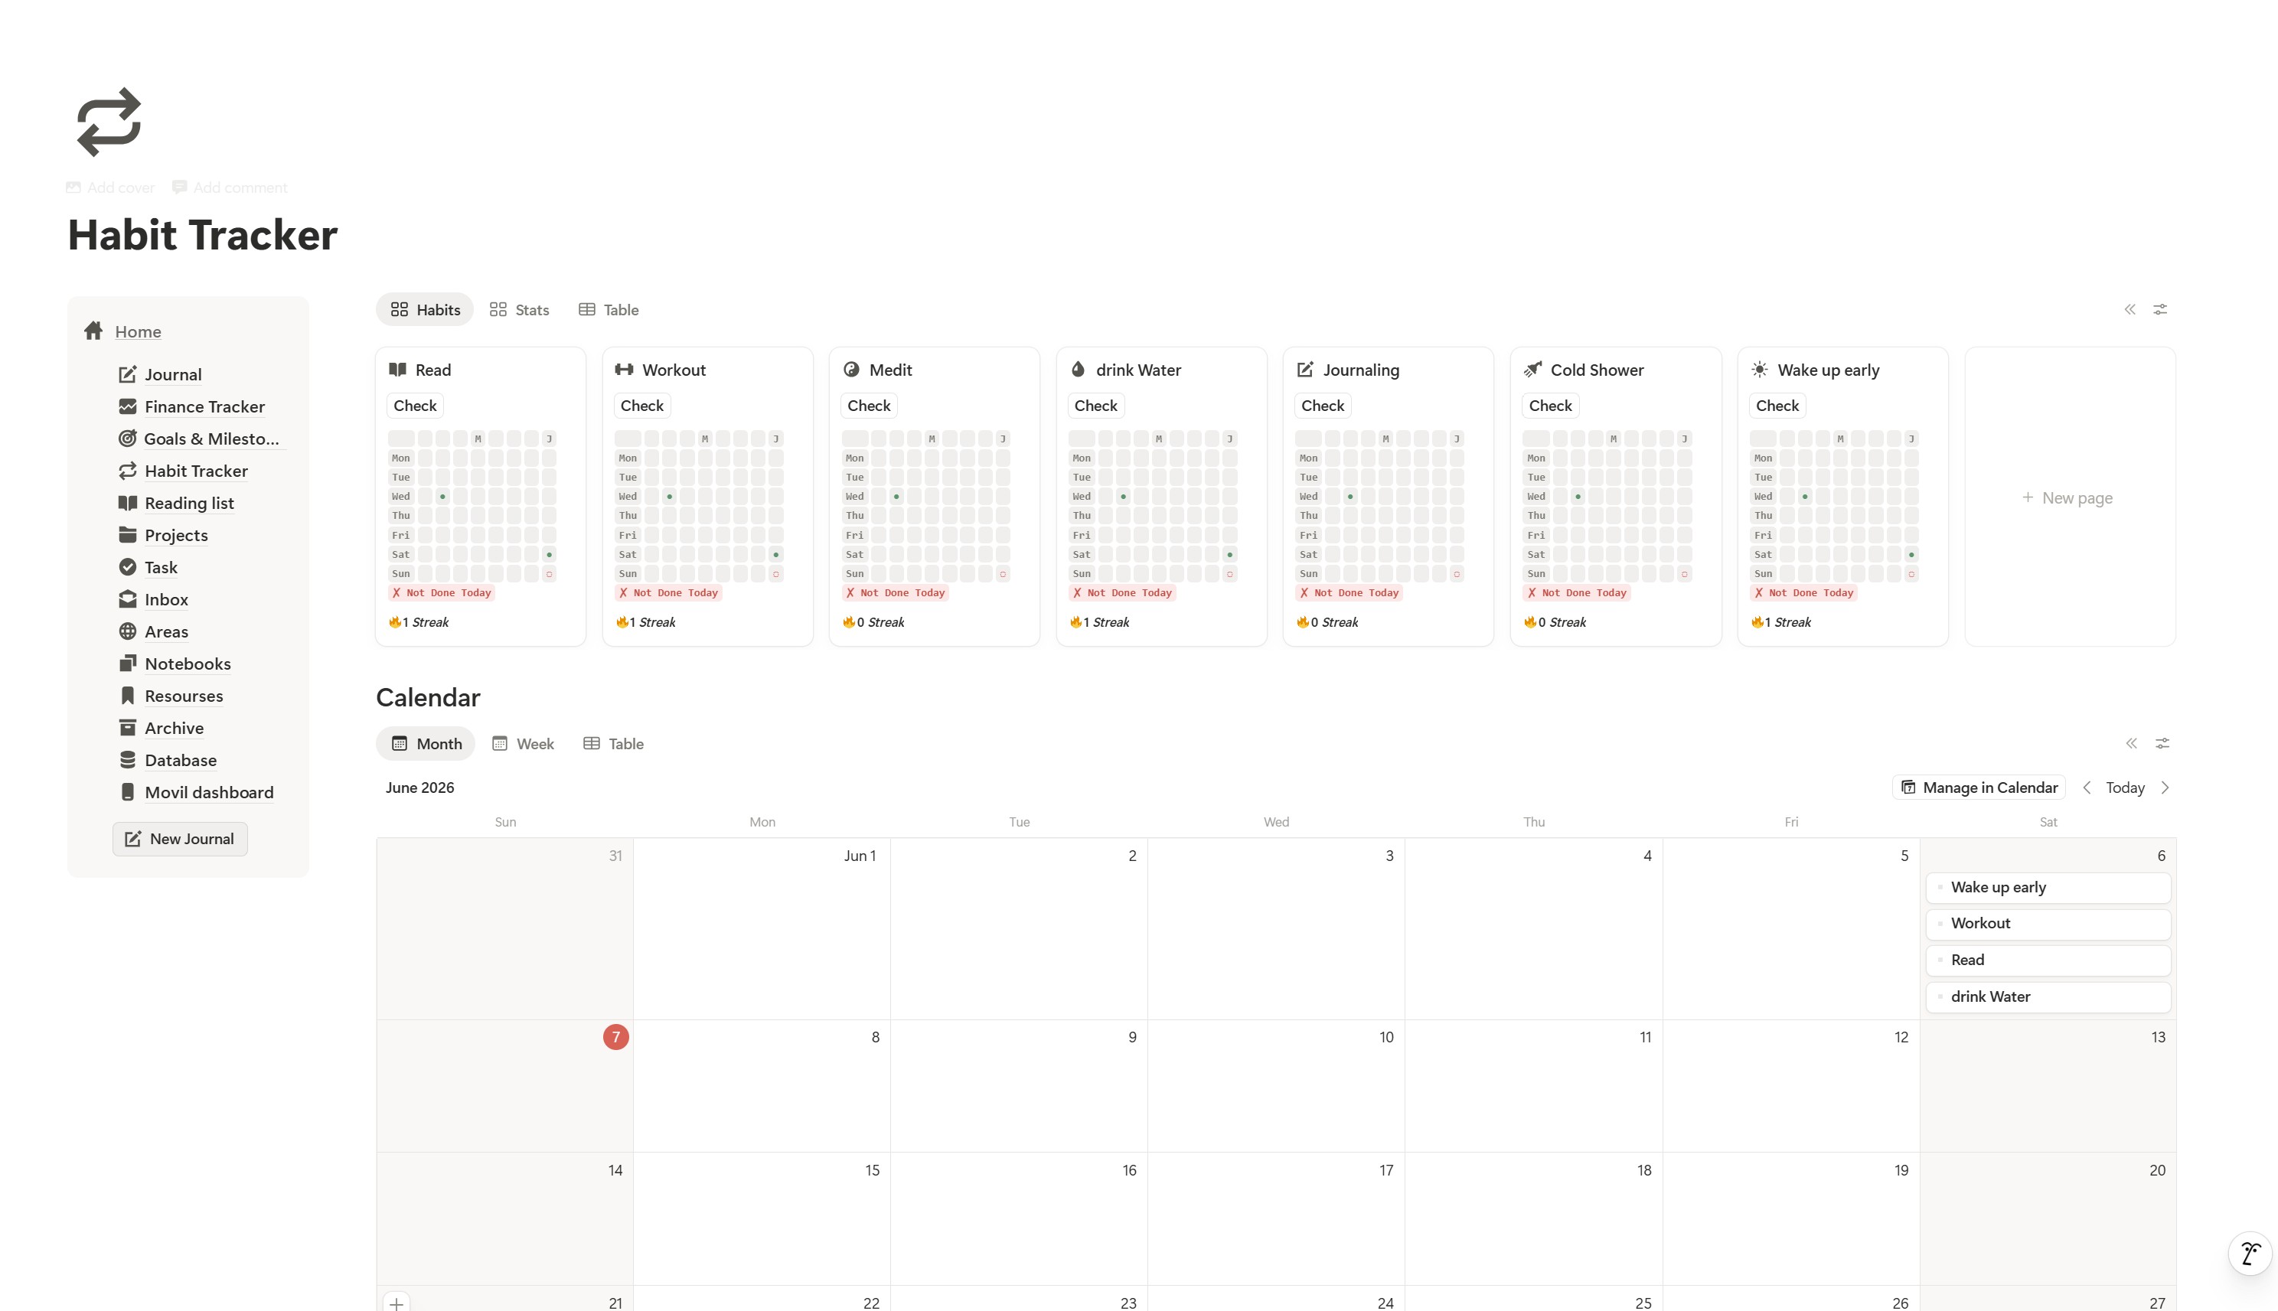The width and height of the screenshot is (2278, 1311).
Task: Check the Medit habit
Action: (x=869, y=406)
